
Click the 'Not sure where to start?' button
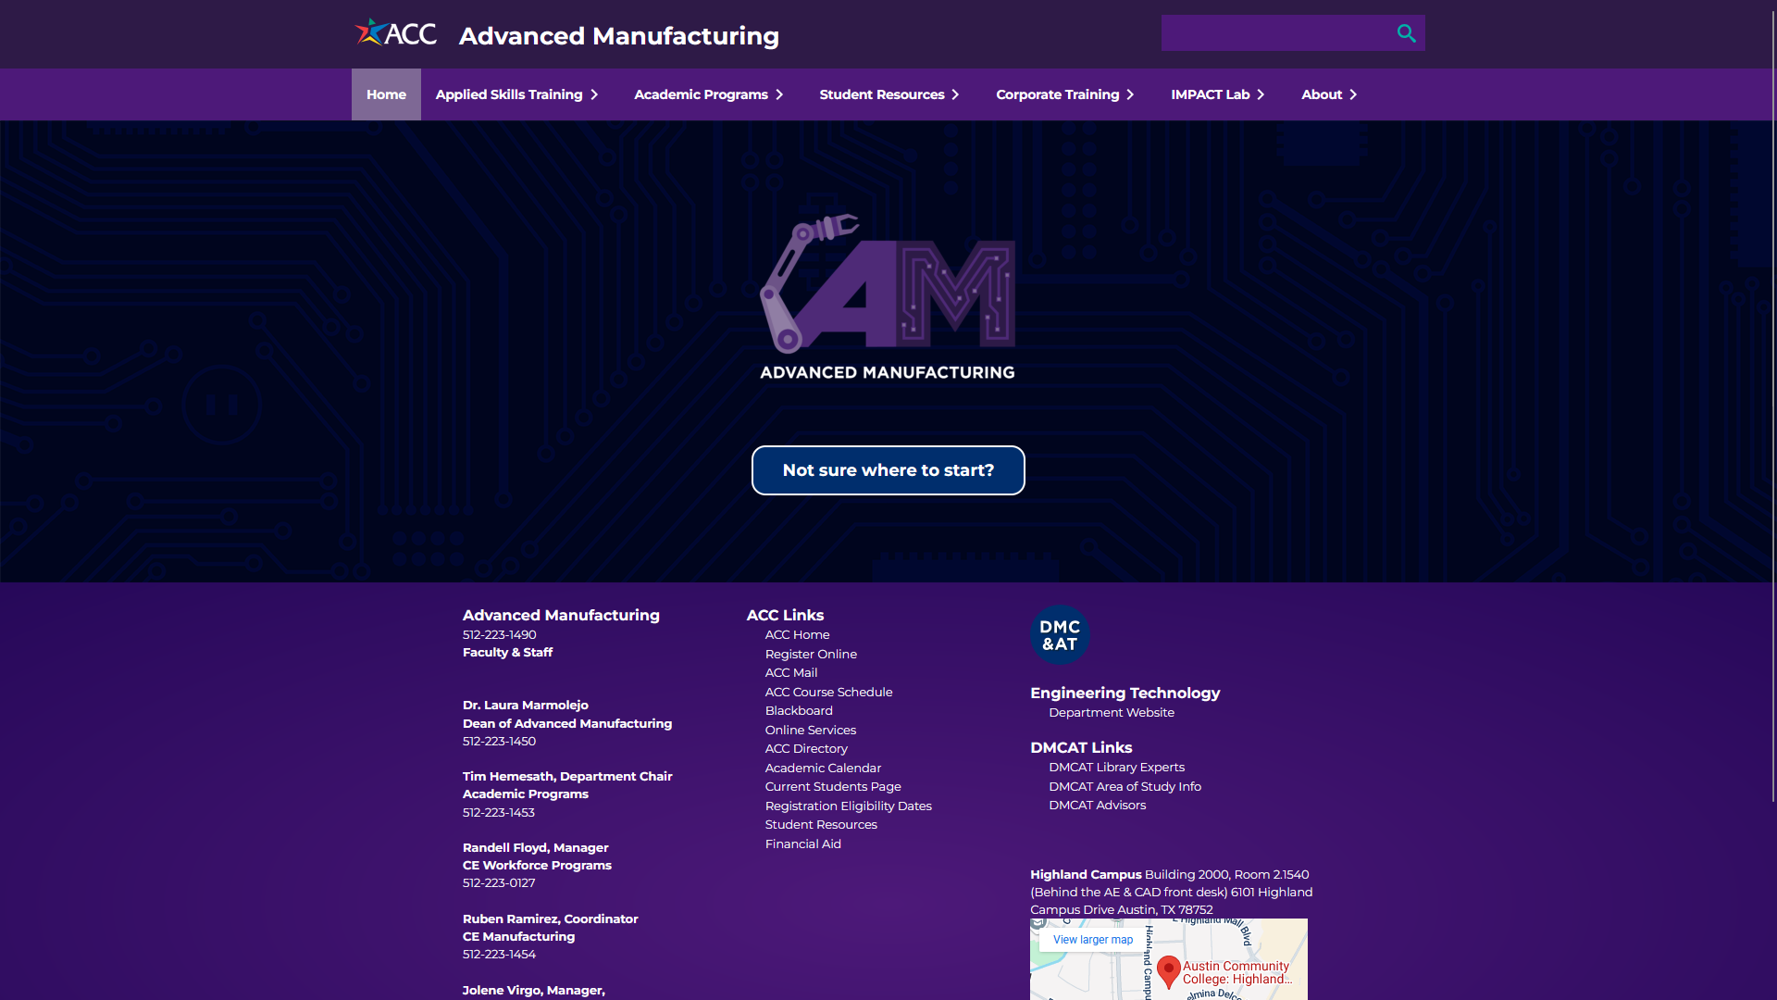(x=888, y=470)
